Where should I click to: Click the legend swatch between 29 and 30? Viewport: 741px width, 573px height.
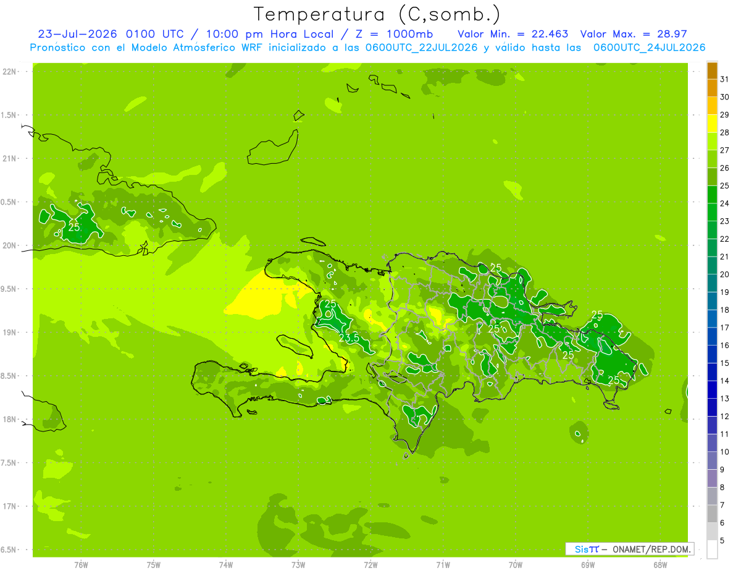pos(712,106)
